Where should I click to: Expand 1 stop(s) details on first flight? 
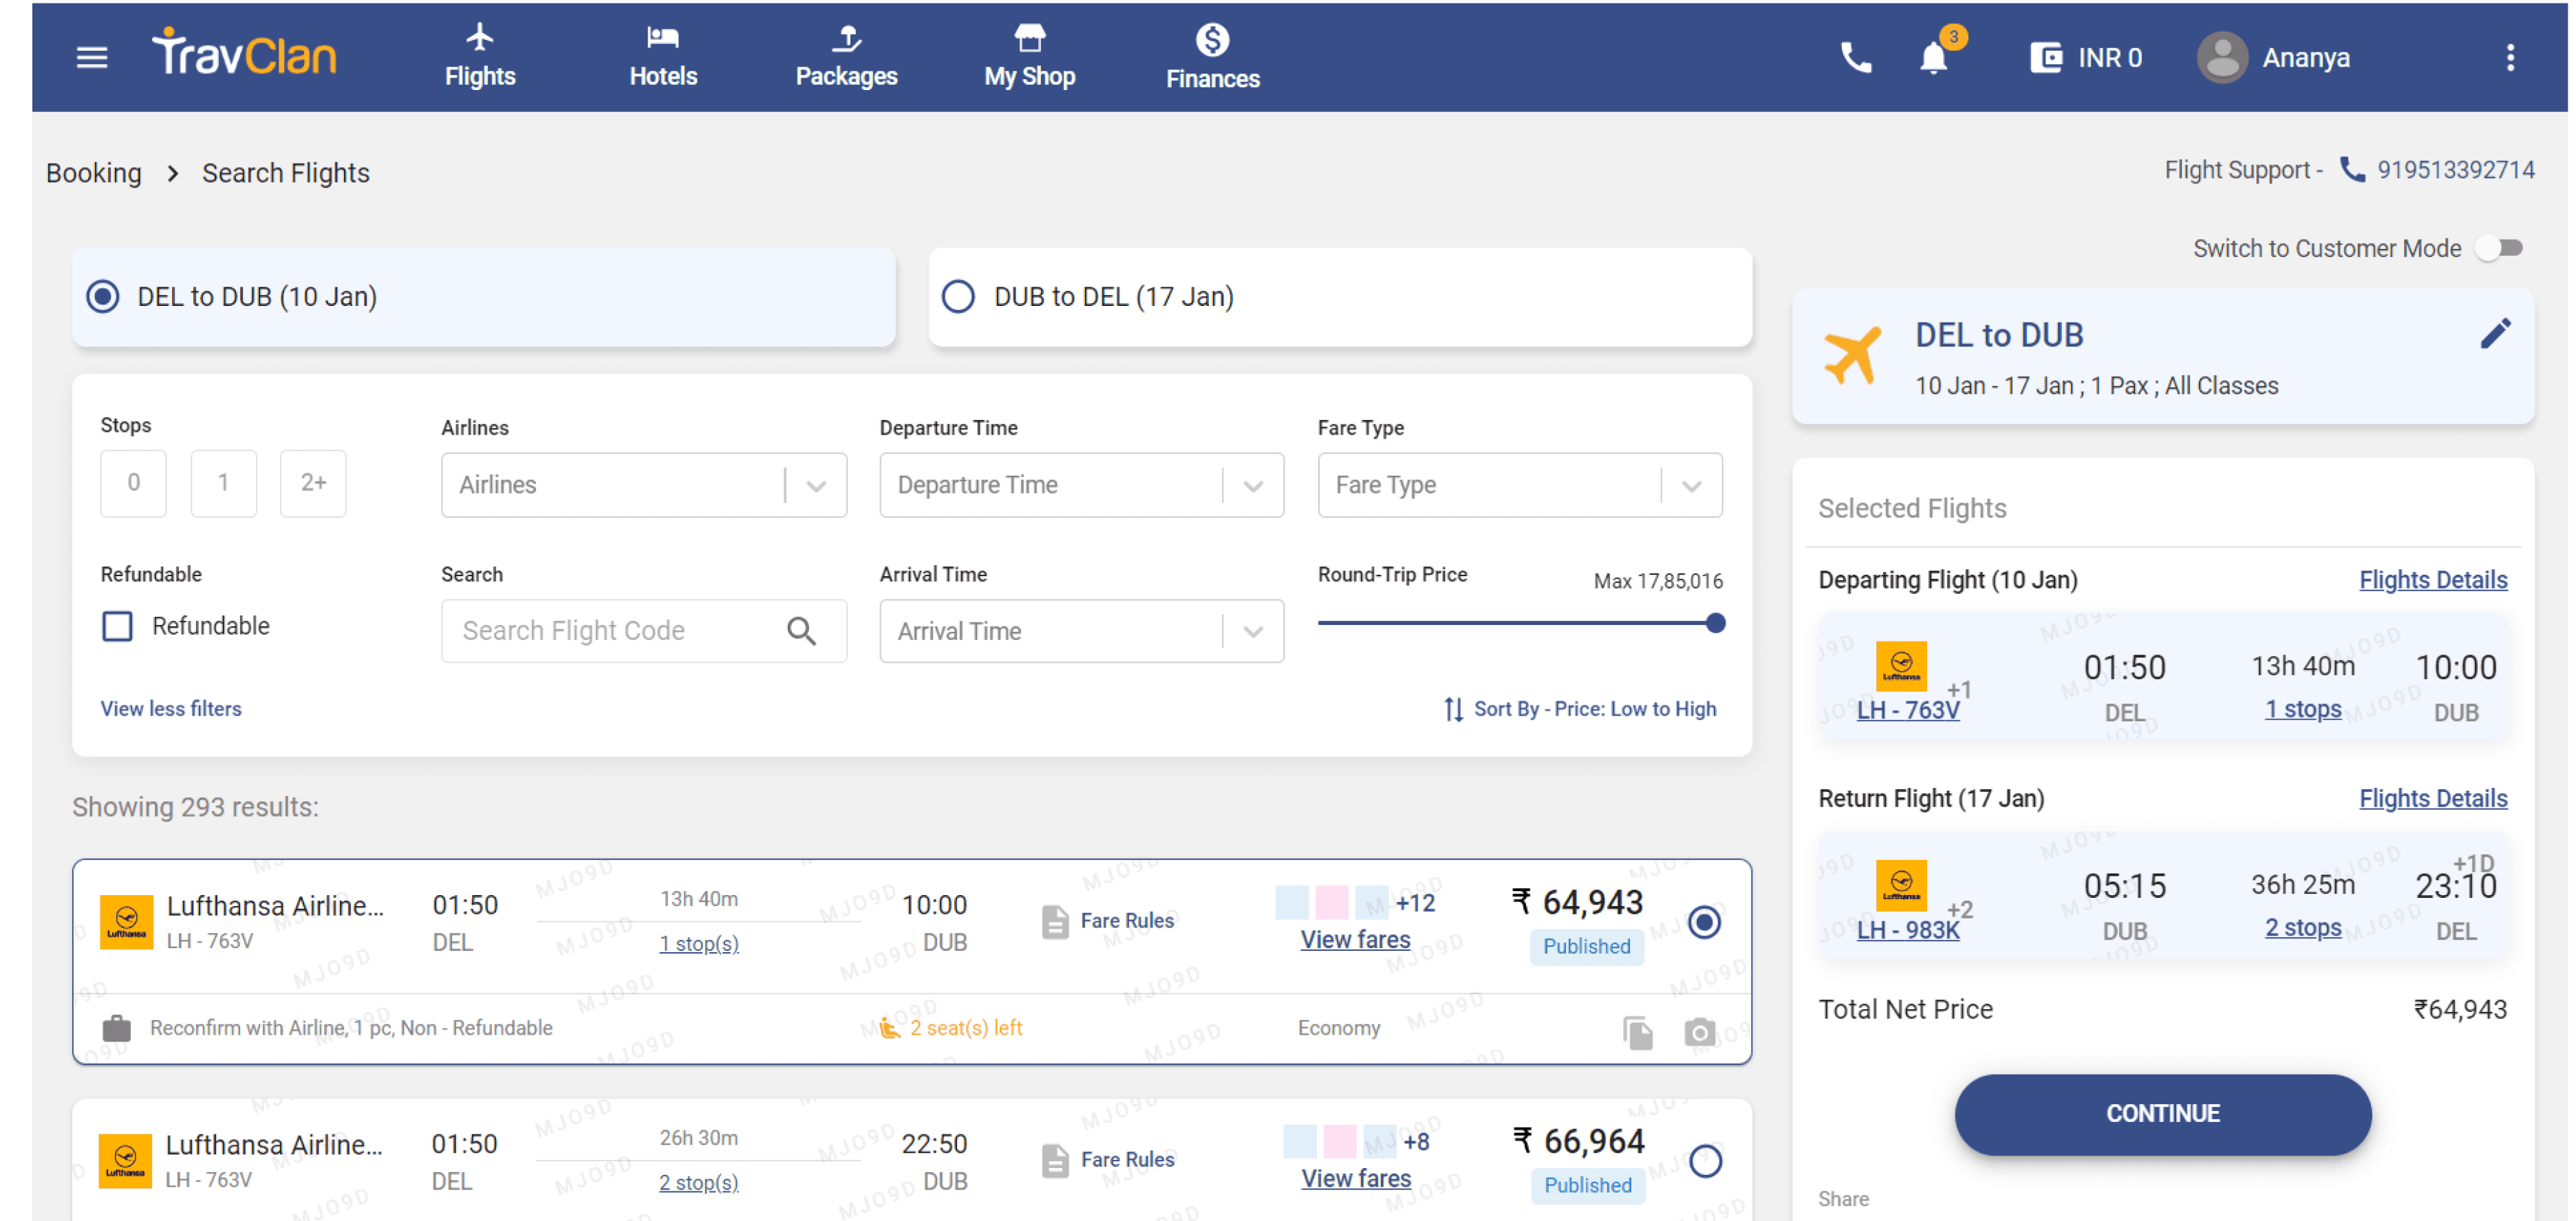tap(699, 943)
